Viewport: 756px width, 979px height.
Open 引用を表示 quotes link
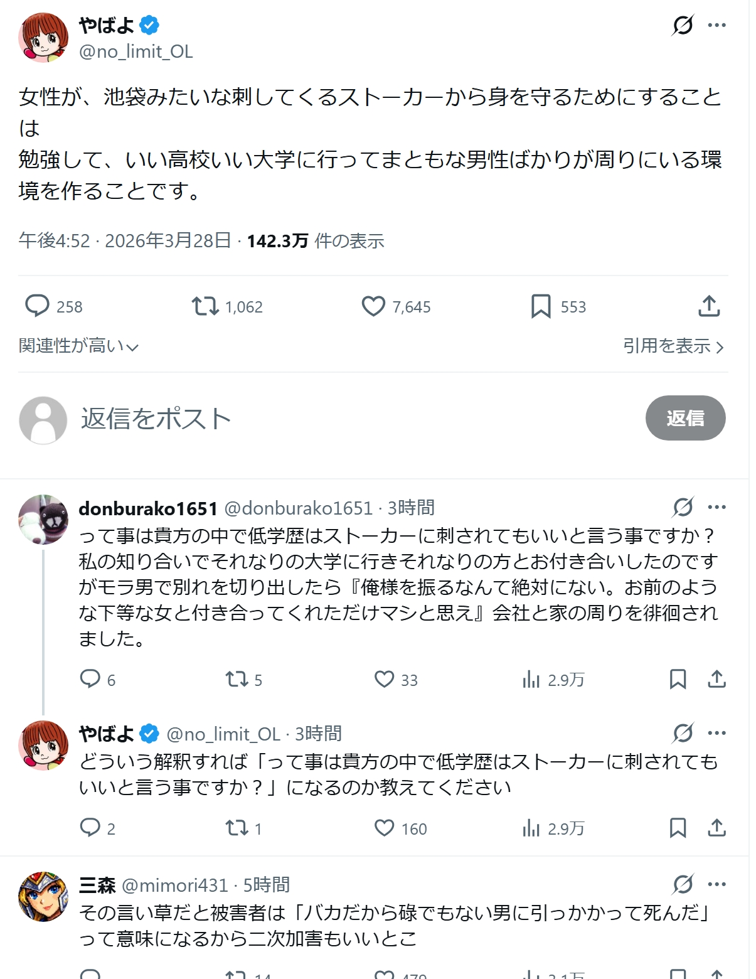click(673, 346)
